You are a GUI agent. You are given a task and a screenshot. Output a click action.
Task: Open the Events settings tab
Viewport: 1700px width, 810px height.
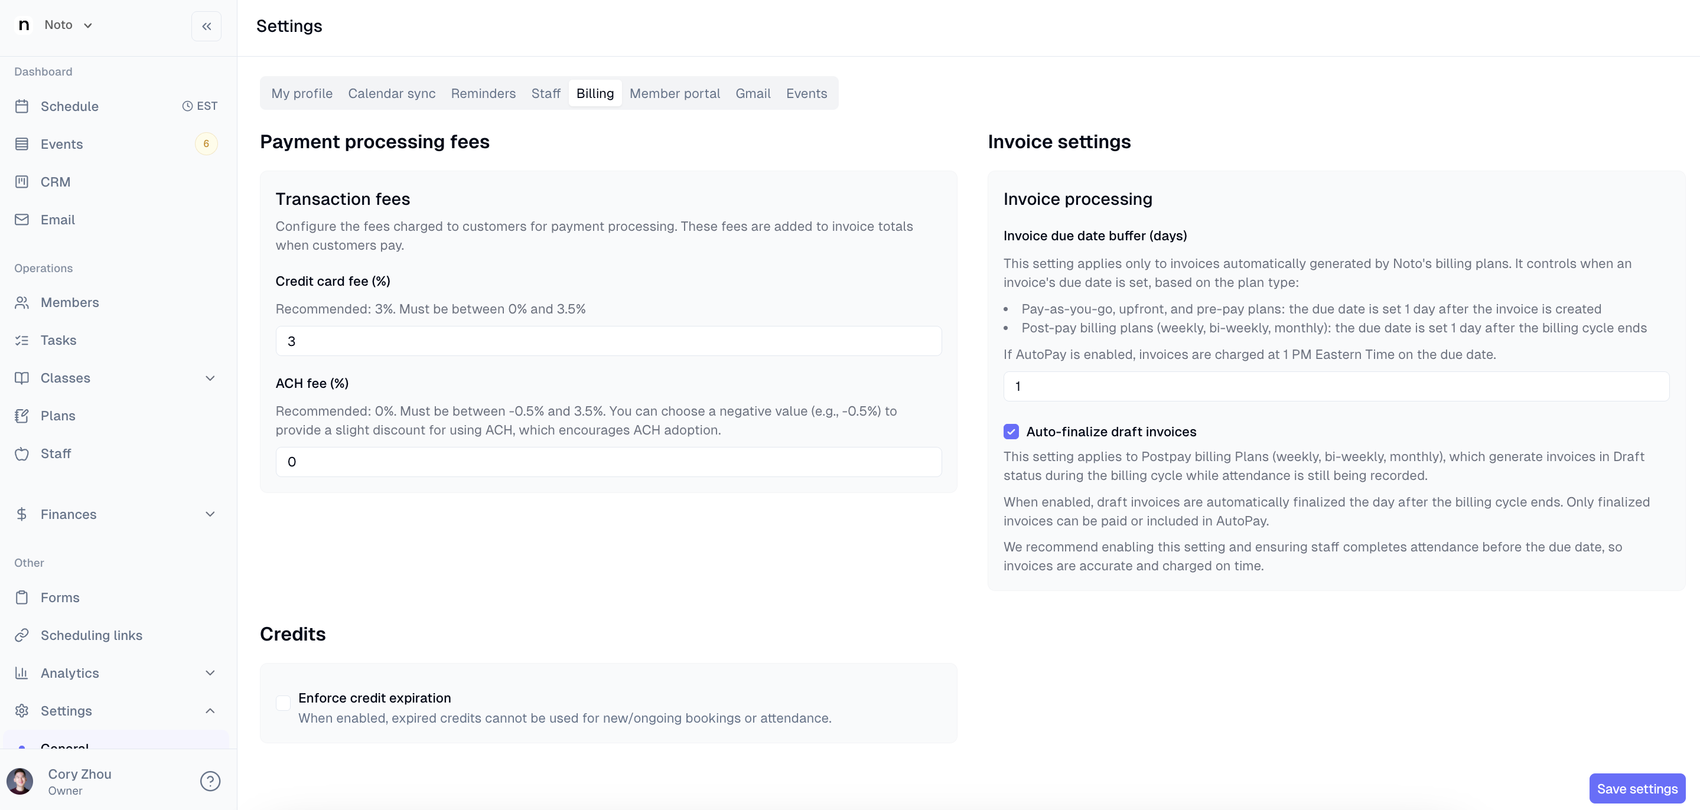click(806, 93)
